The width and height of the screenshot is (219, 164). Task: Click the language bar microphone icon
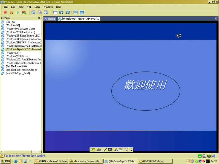click(x=105, y=150)
